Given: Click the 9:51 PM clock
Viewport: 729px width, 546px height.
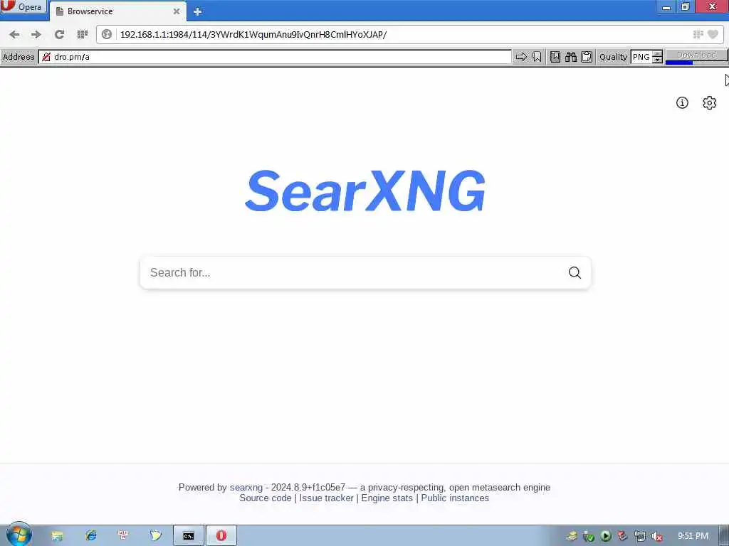Looking at the screenshot, I should pos(693,536).
